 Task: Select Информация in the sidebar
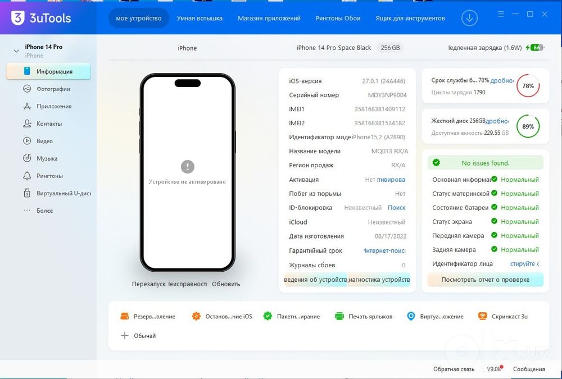(48, 71)
